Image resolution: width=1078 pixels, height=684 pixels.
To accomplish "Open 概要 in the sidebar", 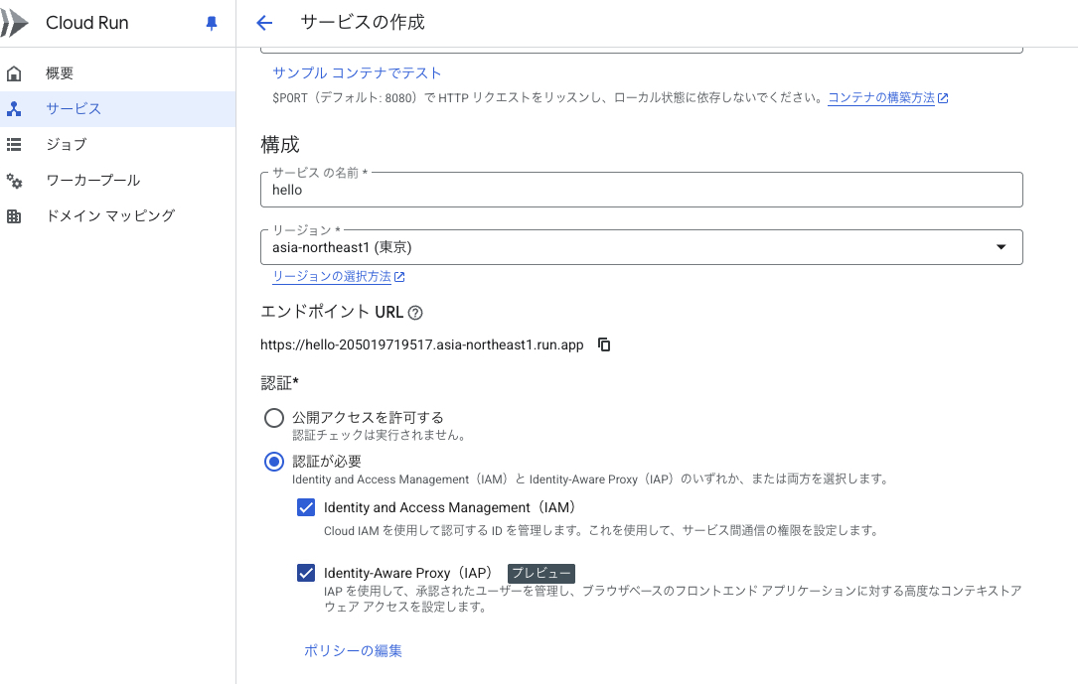I will (117, 73).
